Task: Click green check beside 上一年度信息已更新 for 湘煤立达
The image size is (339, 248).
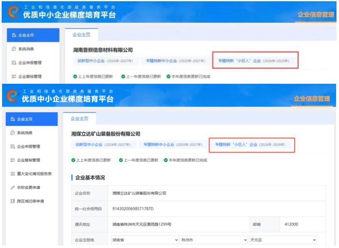Action: point(121,160)
